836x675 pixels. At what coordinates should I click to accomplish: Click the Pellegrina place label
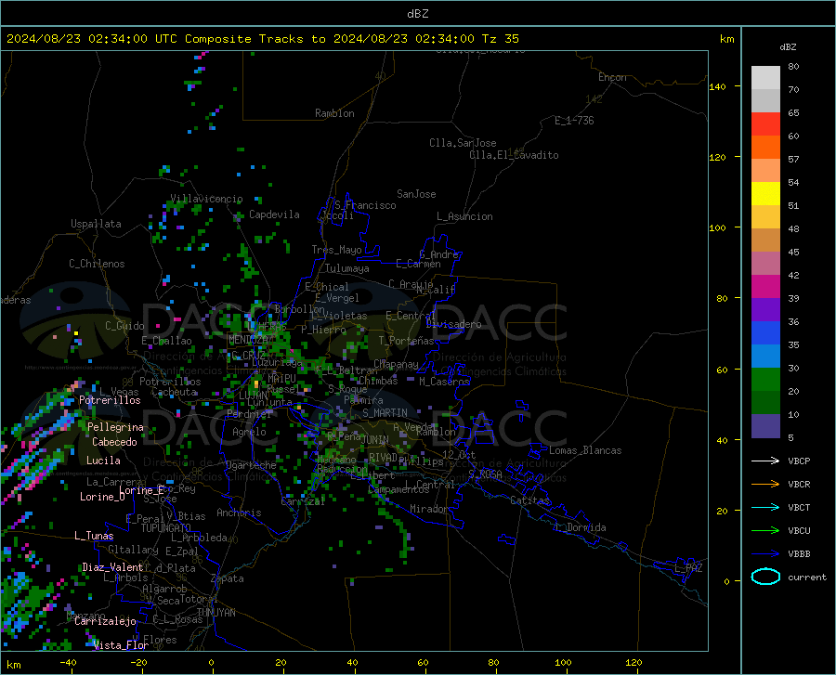[115, 427]
